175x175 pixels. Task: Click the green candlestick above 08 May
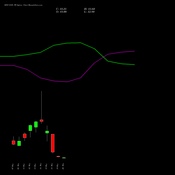point(19,143)
